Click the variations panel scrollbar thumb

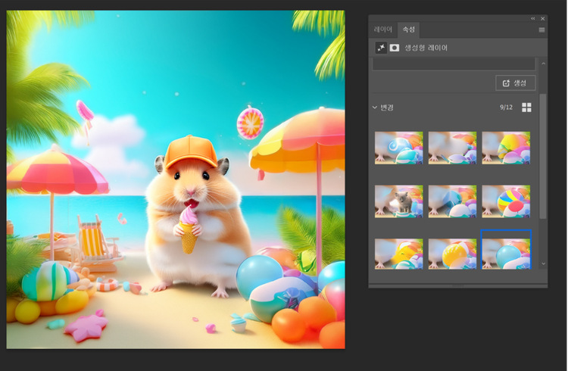click(x=543, y=156)
